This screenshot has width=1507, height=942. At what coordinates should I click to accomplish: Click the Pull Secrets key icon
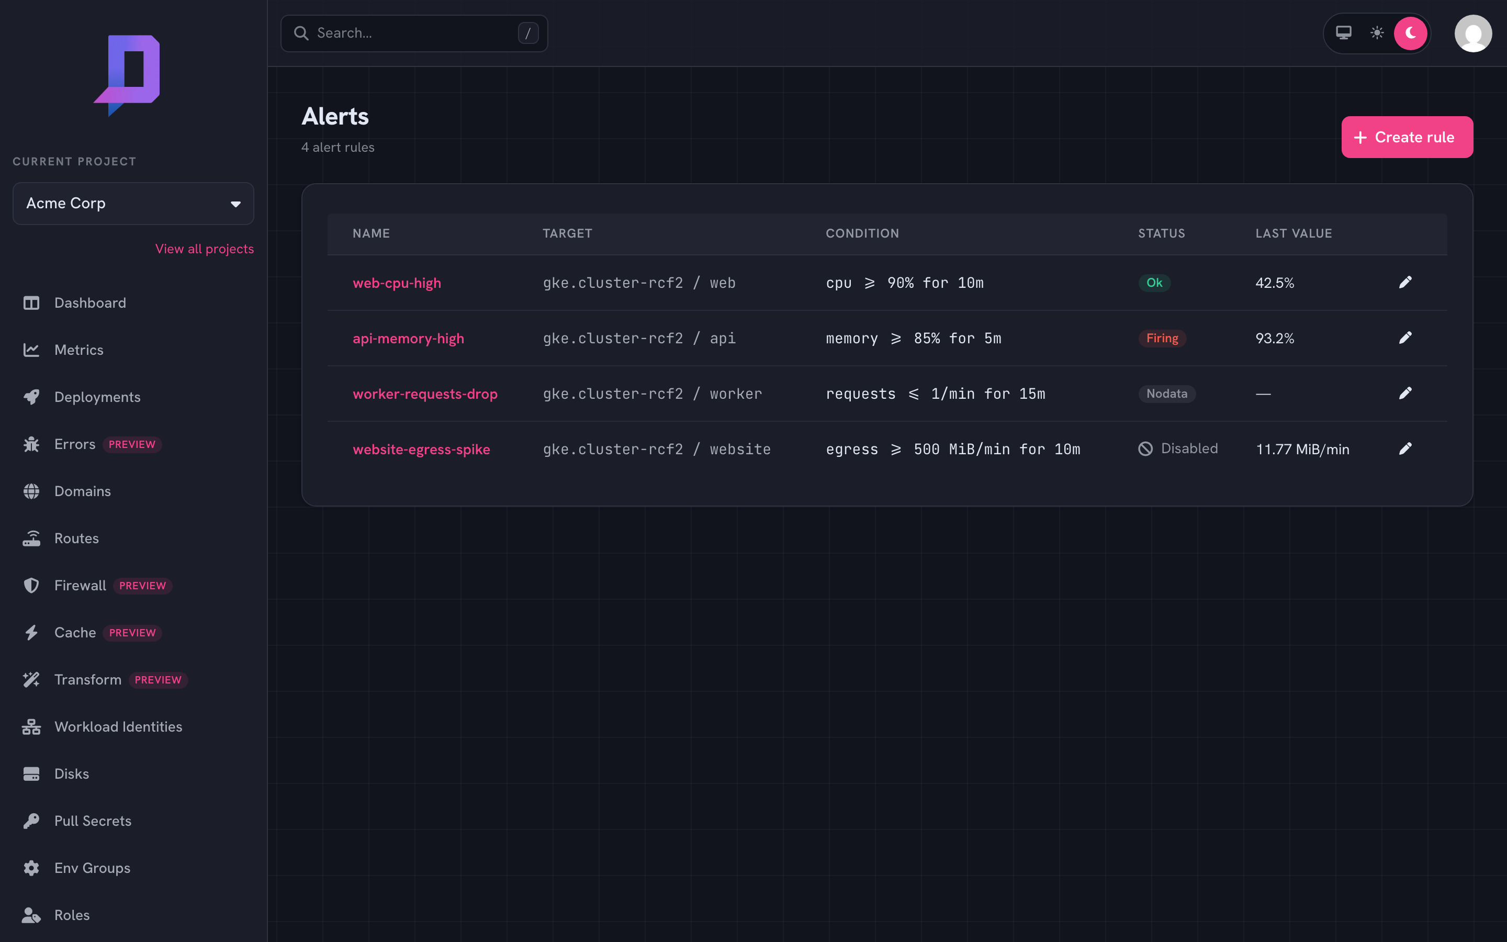[x=31, y=821]
